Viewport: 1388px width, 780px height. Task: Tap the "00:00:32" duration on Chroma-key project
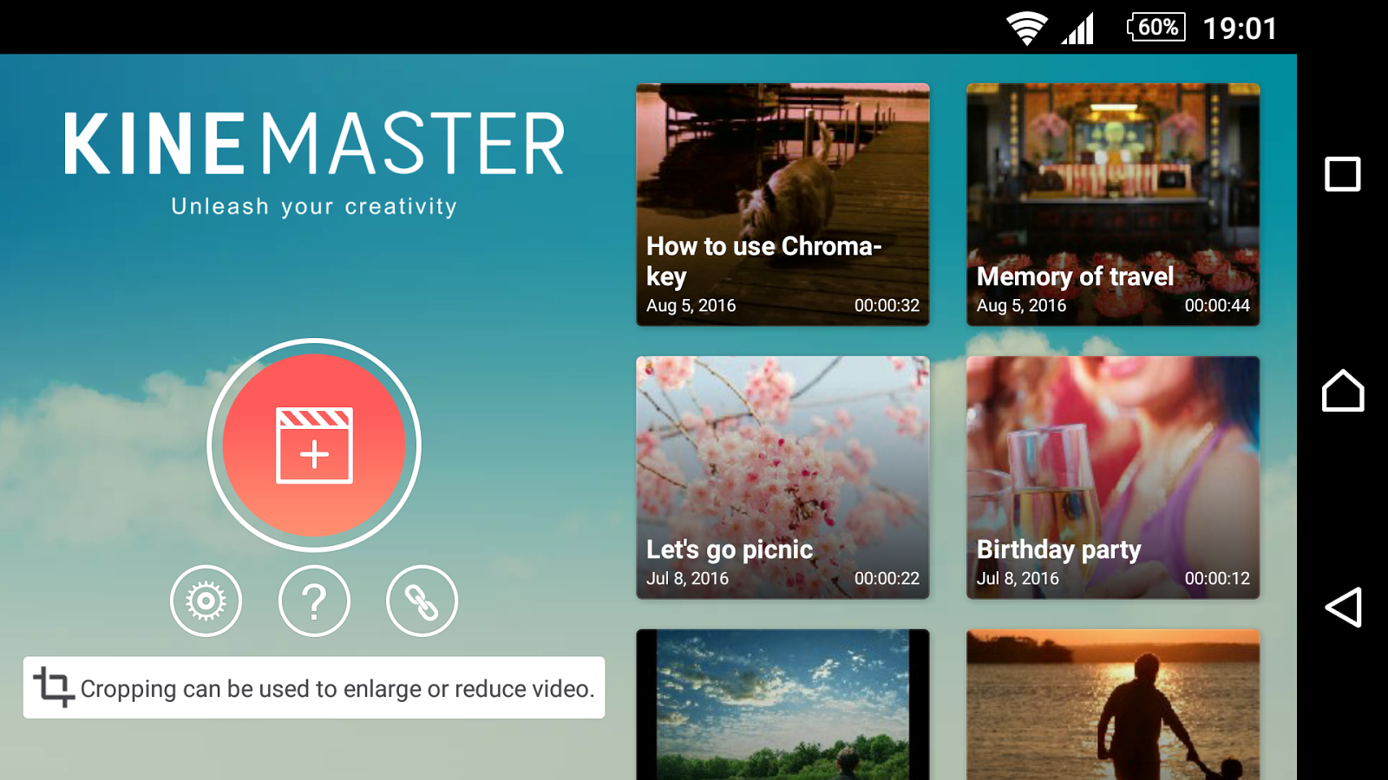click(x=887, y=305)
